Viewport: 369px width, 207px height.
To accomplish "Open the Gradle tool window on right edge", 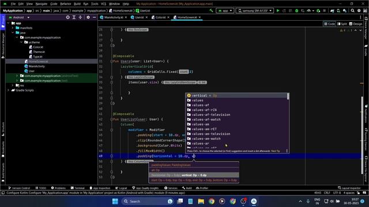I will tap(366, 50).
